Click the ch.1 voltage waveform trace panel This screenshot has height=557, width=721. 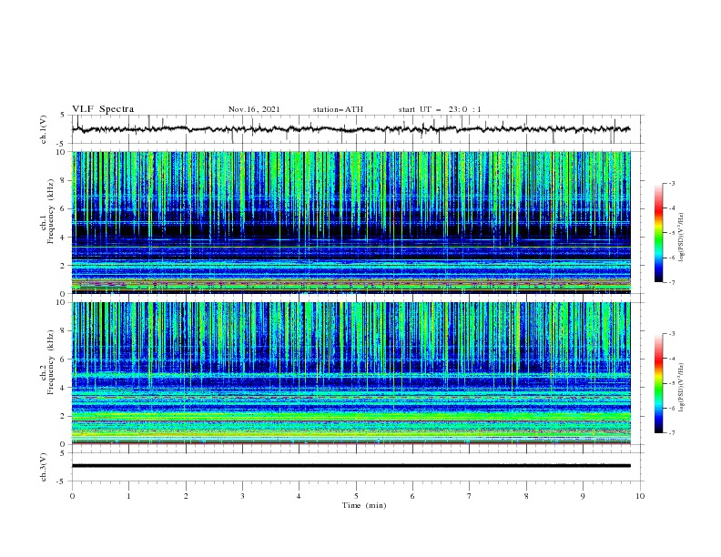pyautogui.click(x=357, y=129)
